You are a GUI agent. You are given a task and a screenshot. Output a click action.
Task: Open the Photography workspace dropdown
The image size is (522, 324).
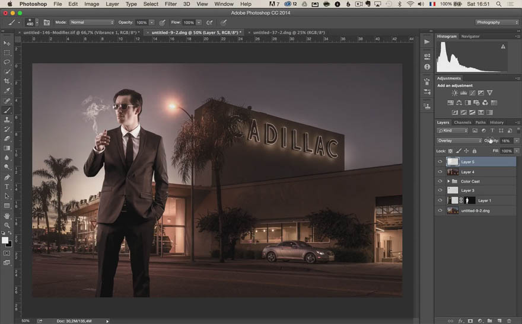pos(497,23)
